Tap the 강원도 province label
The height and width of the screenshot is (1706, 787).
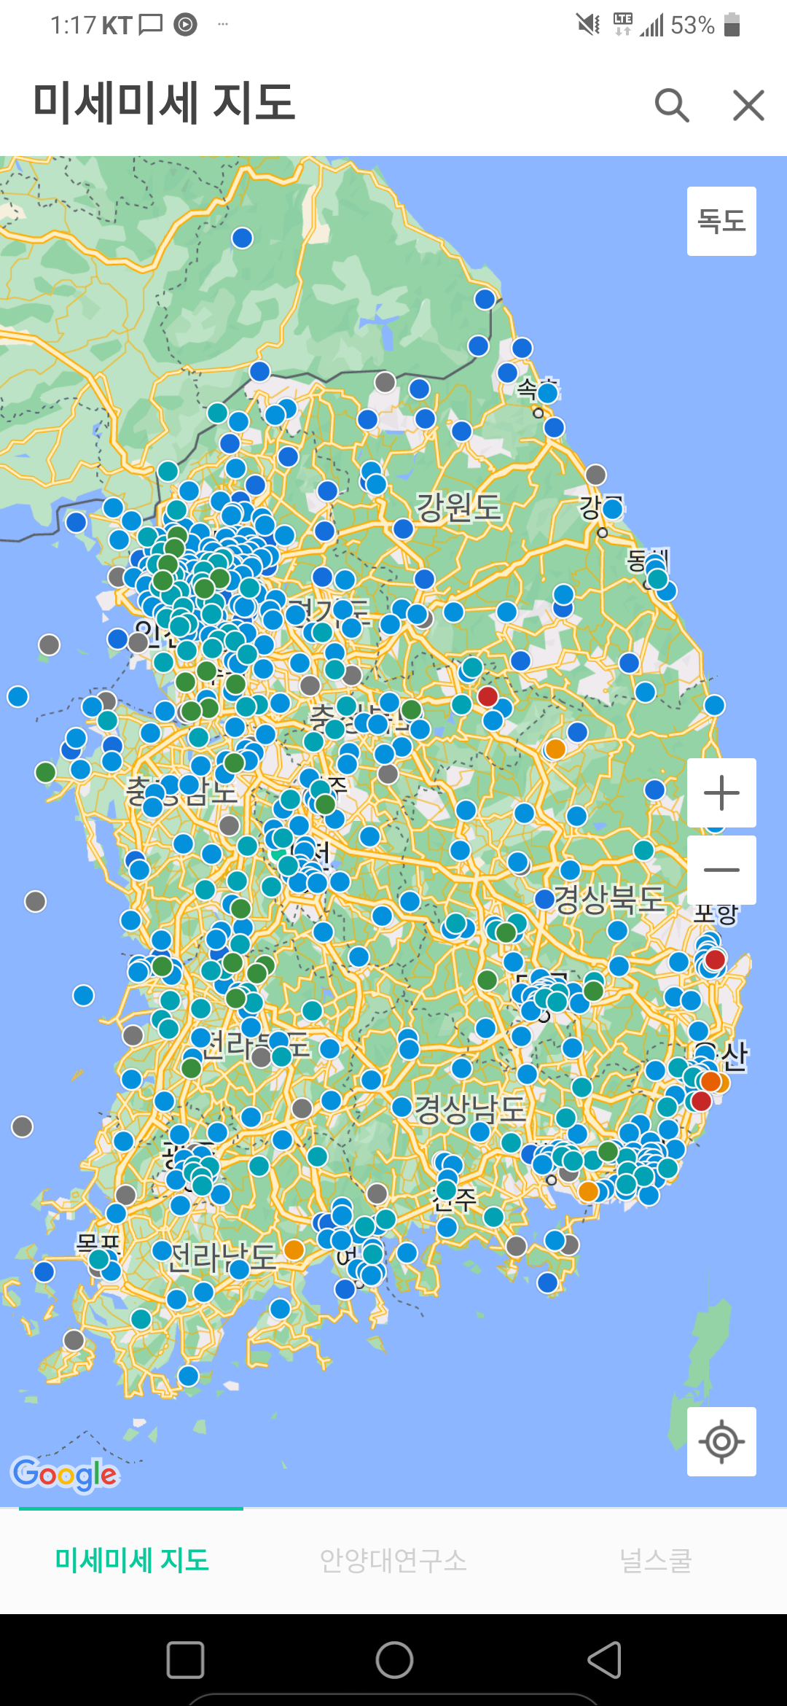click(458, 506)
